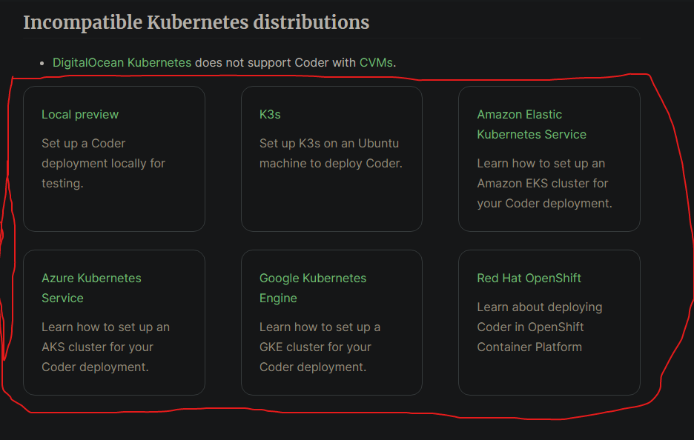Click the 'AKS cluster for your' description text
This screenshot has width=694, height=440.
(97, 347)
